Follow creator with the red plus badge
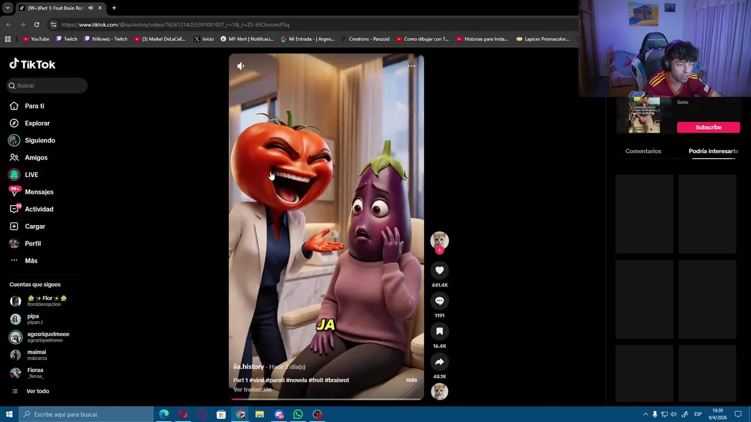 439,250
